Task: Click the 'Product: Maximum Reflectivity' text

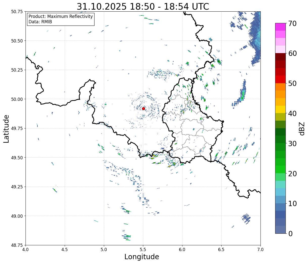Action: (61, 16)
